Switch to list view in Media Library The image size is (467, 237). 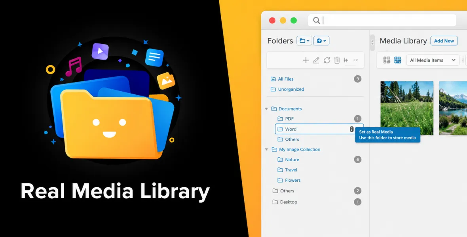pos(387,60)
